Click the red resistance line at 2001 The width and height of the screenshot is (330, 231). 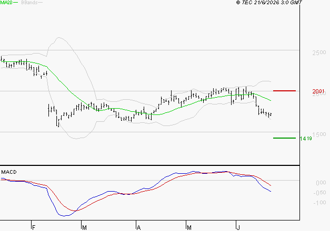(284, 91)
